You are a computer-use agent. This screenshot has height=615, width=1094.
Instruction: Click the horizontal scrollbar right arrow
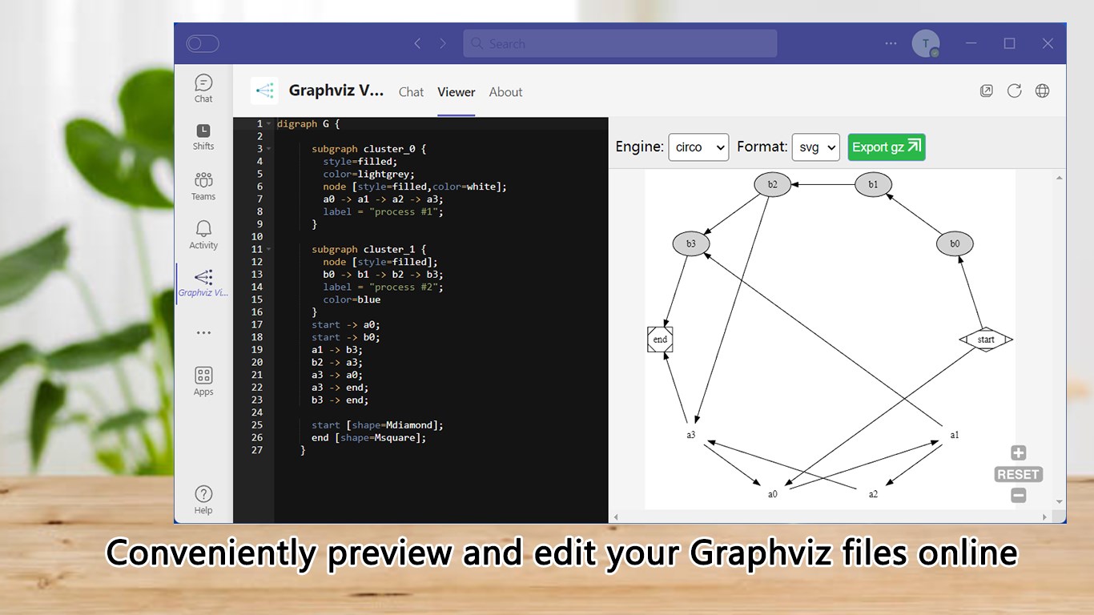pyautogui.click(x=1044, y=517)
